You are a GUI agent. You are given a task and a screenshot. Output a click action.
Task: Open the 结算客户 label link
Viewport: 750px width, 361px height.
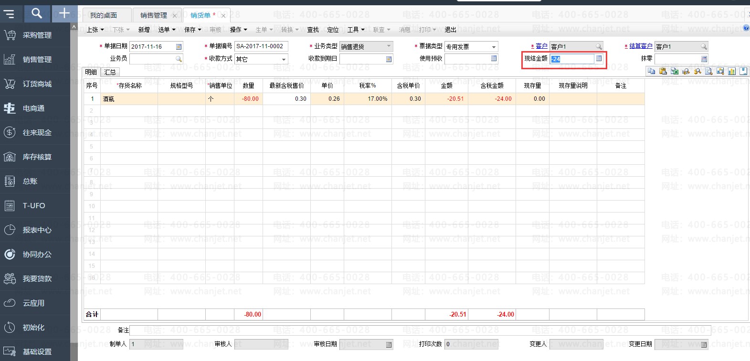(x=641, y=46)
